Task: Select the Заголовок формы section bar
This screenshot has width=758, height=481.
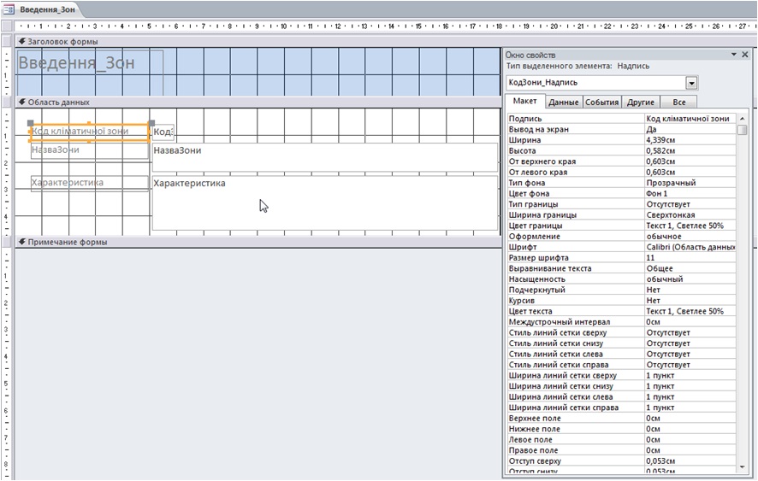Action: 257,41
